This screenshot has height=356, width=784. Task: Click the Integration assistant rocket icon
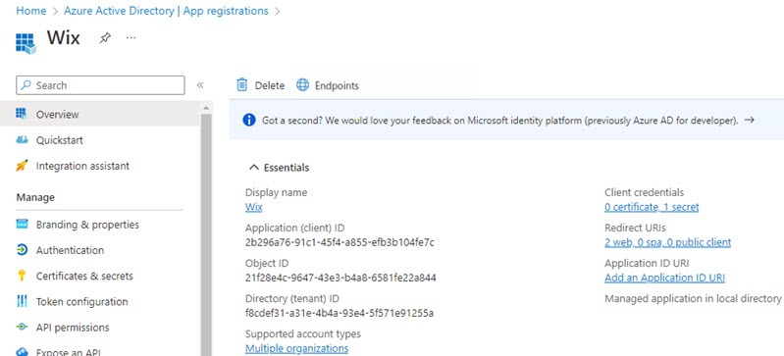coord(22,166)
